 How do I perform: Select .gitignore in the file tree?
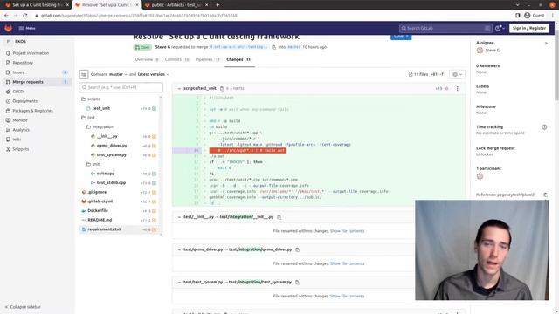tap(97, 192)
